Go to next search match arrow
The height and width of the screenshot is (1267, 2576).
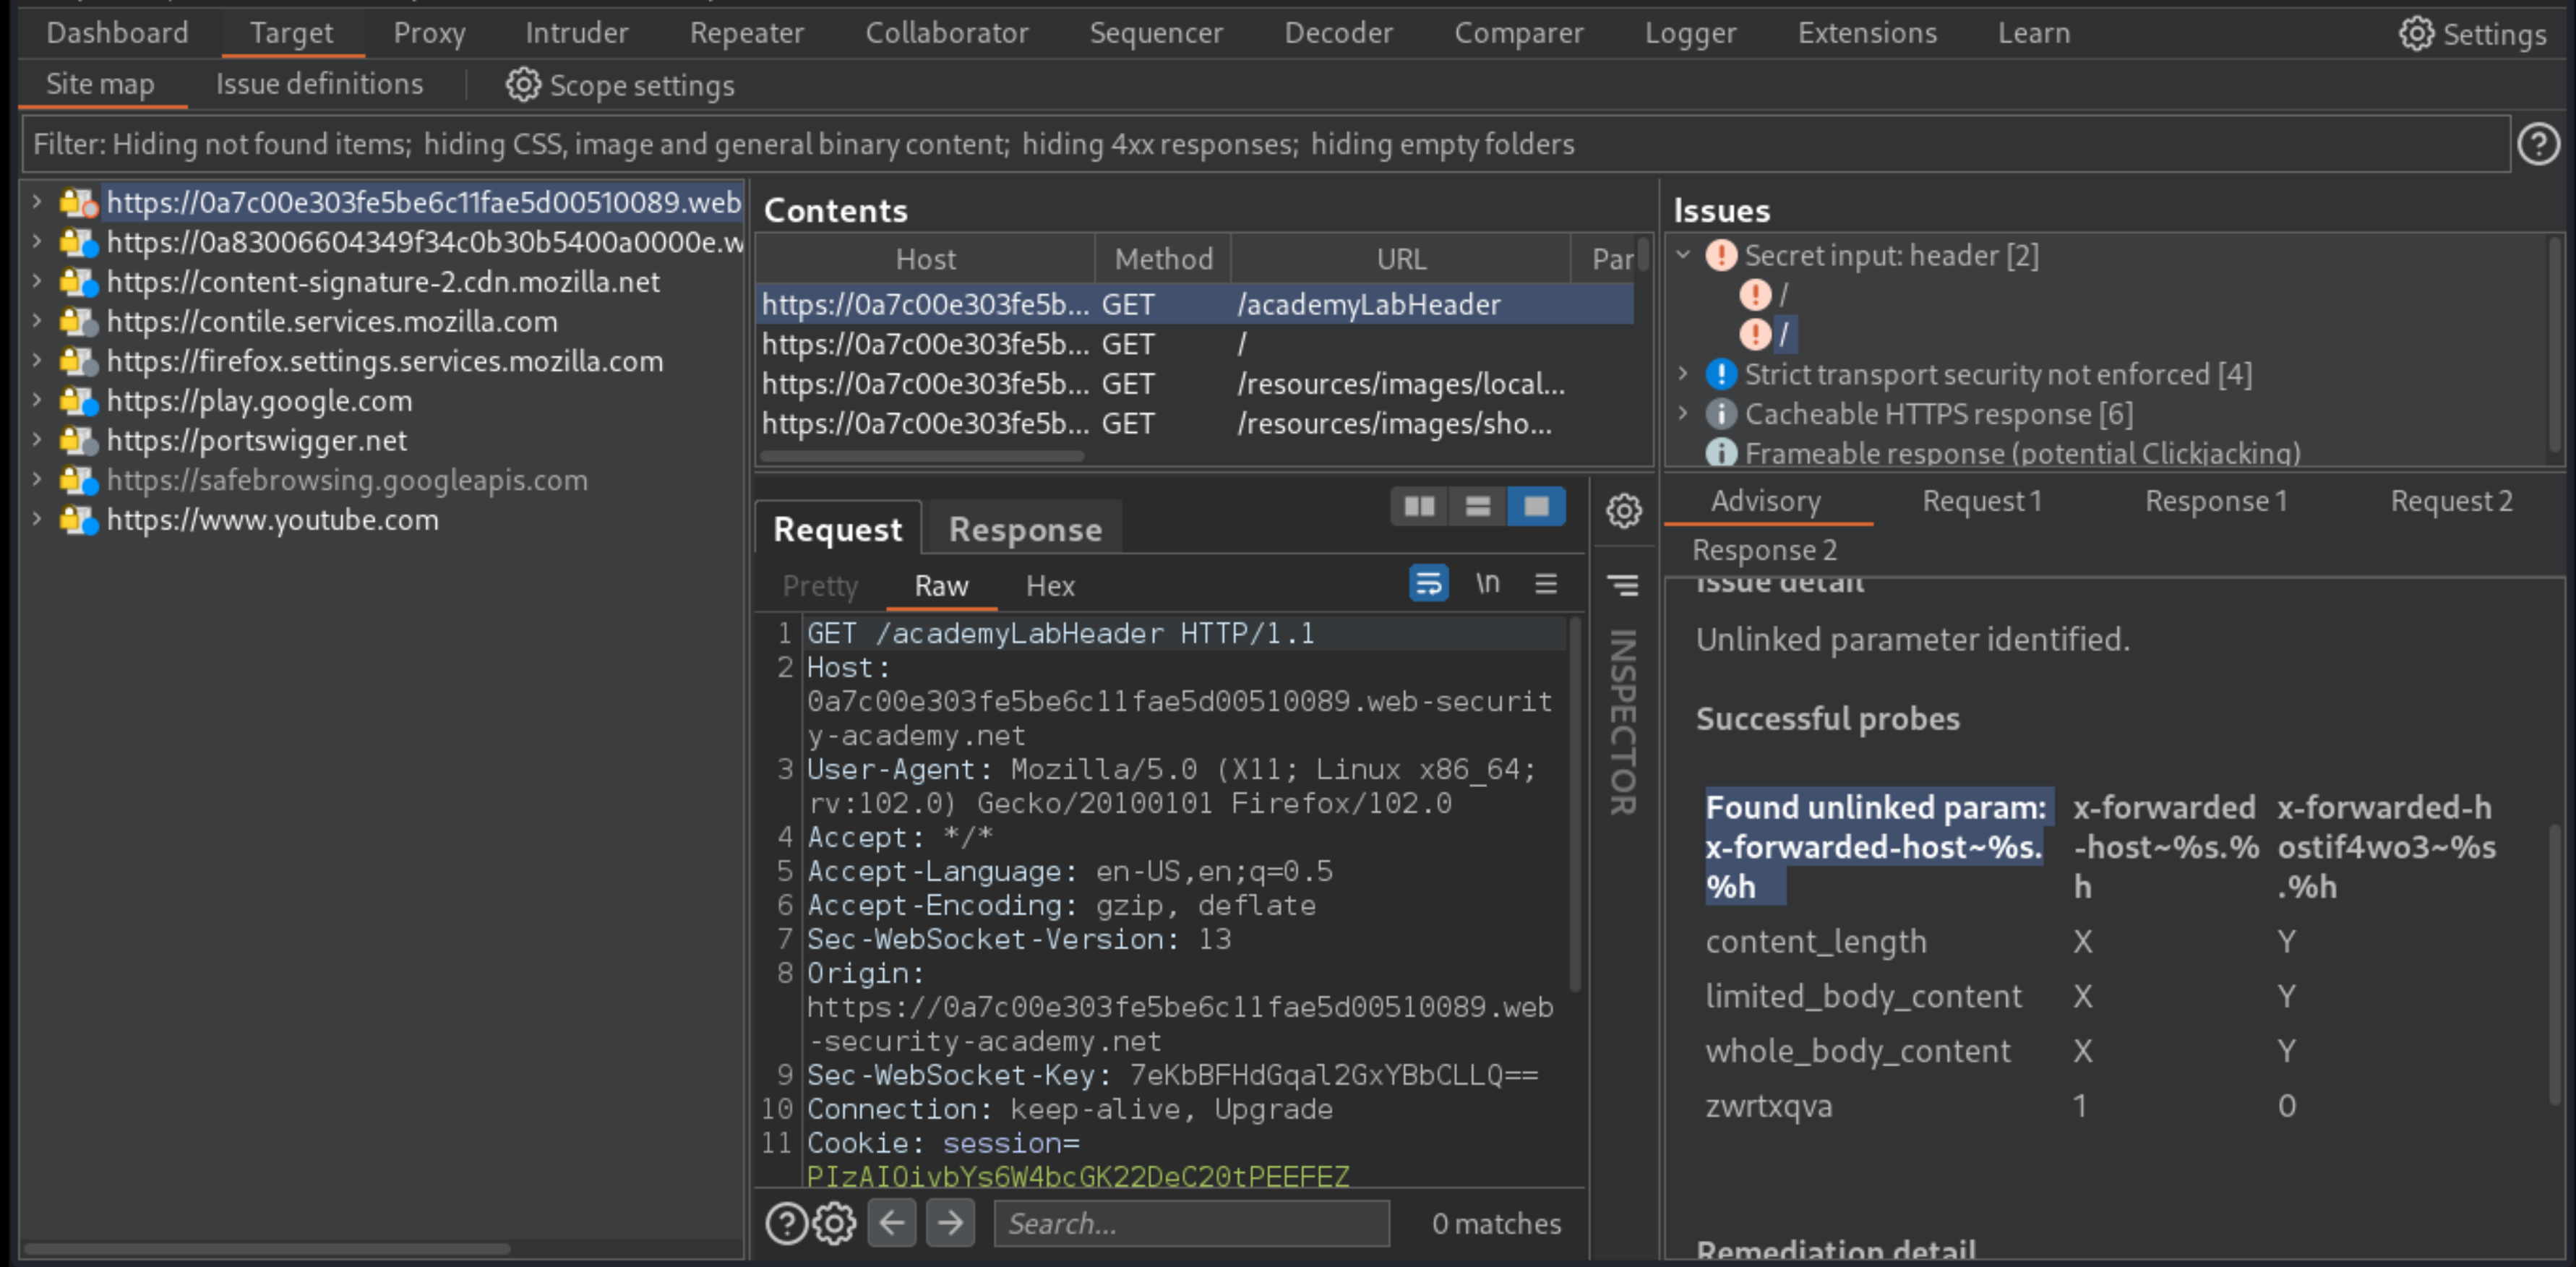coord(950,1223)
